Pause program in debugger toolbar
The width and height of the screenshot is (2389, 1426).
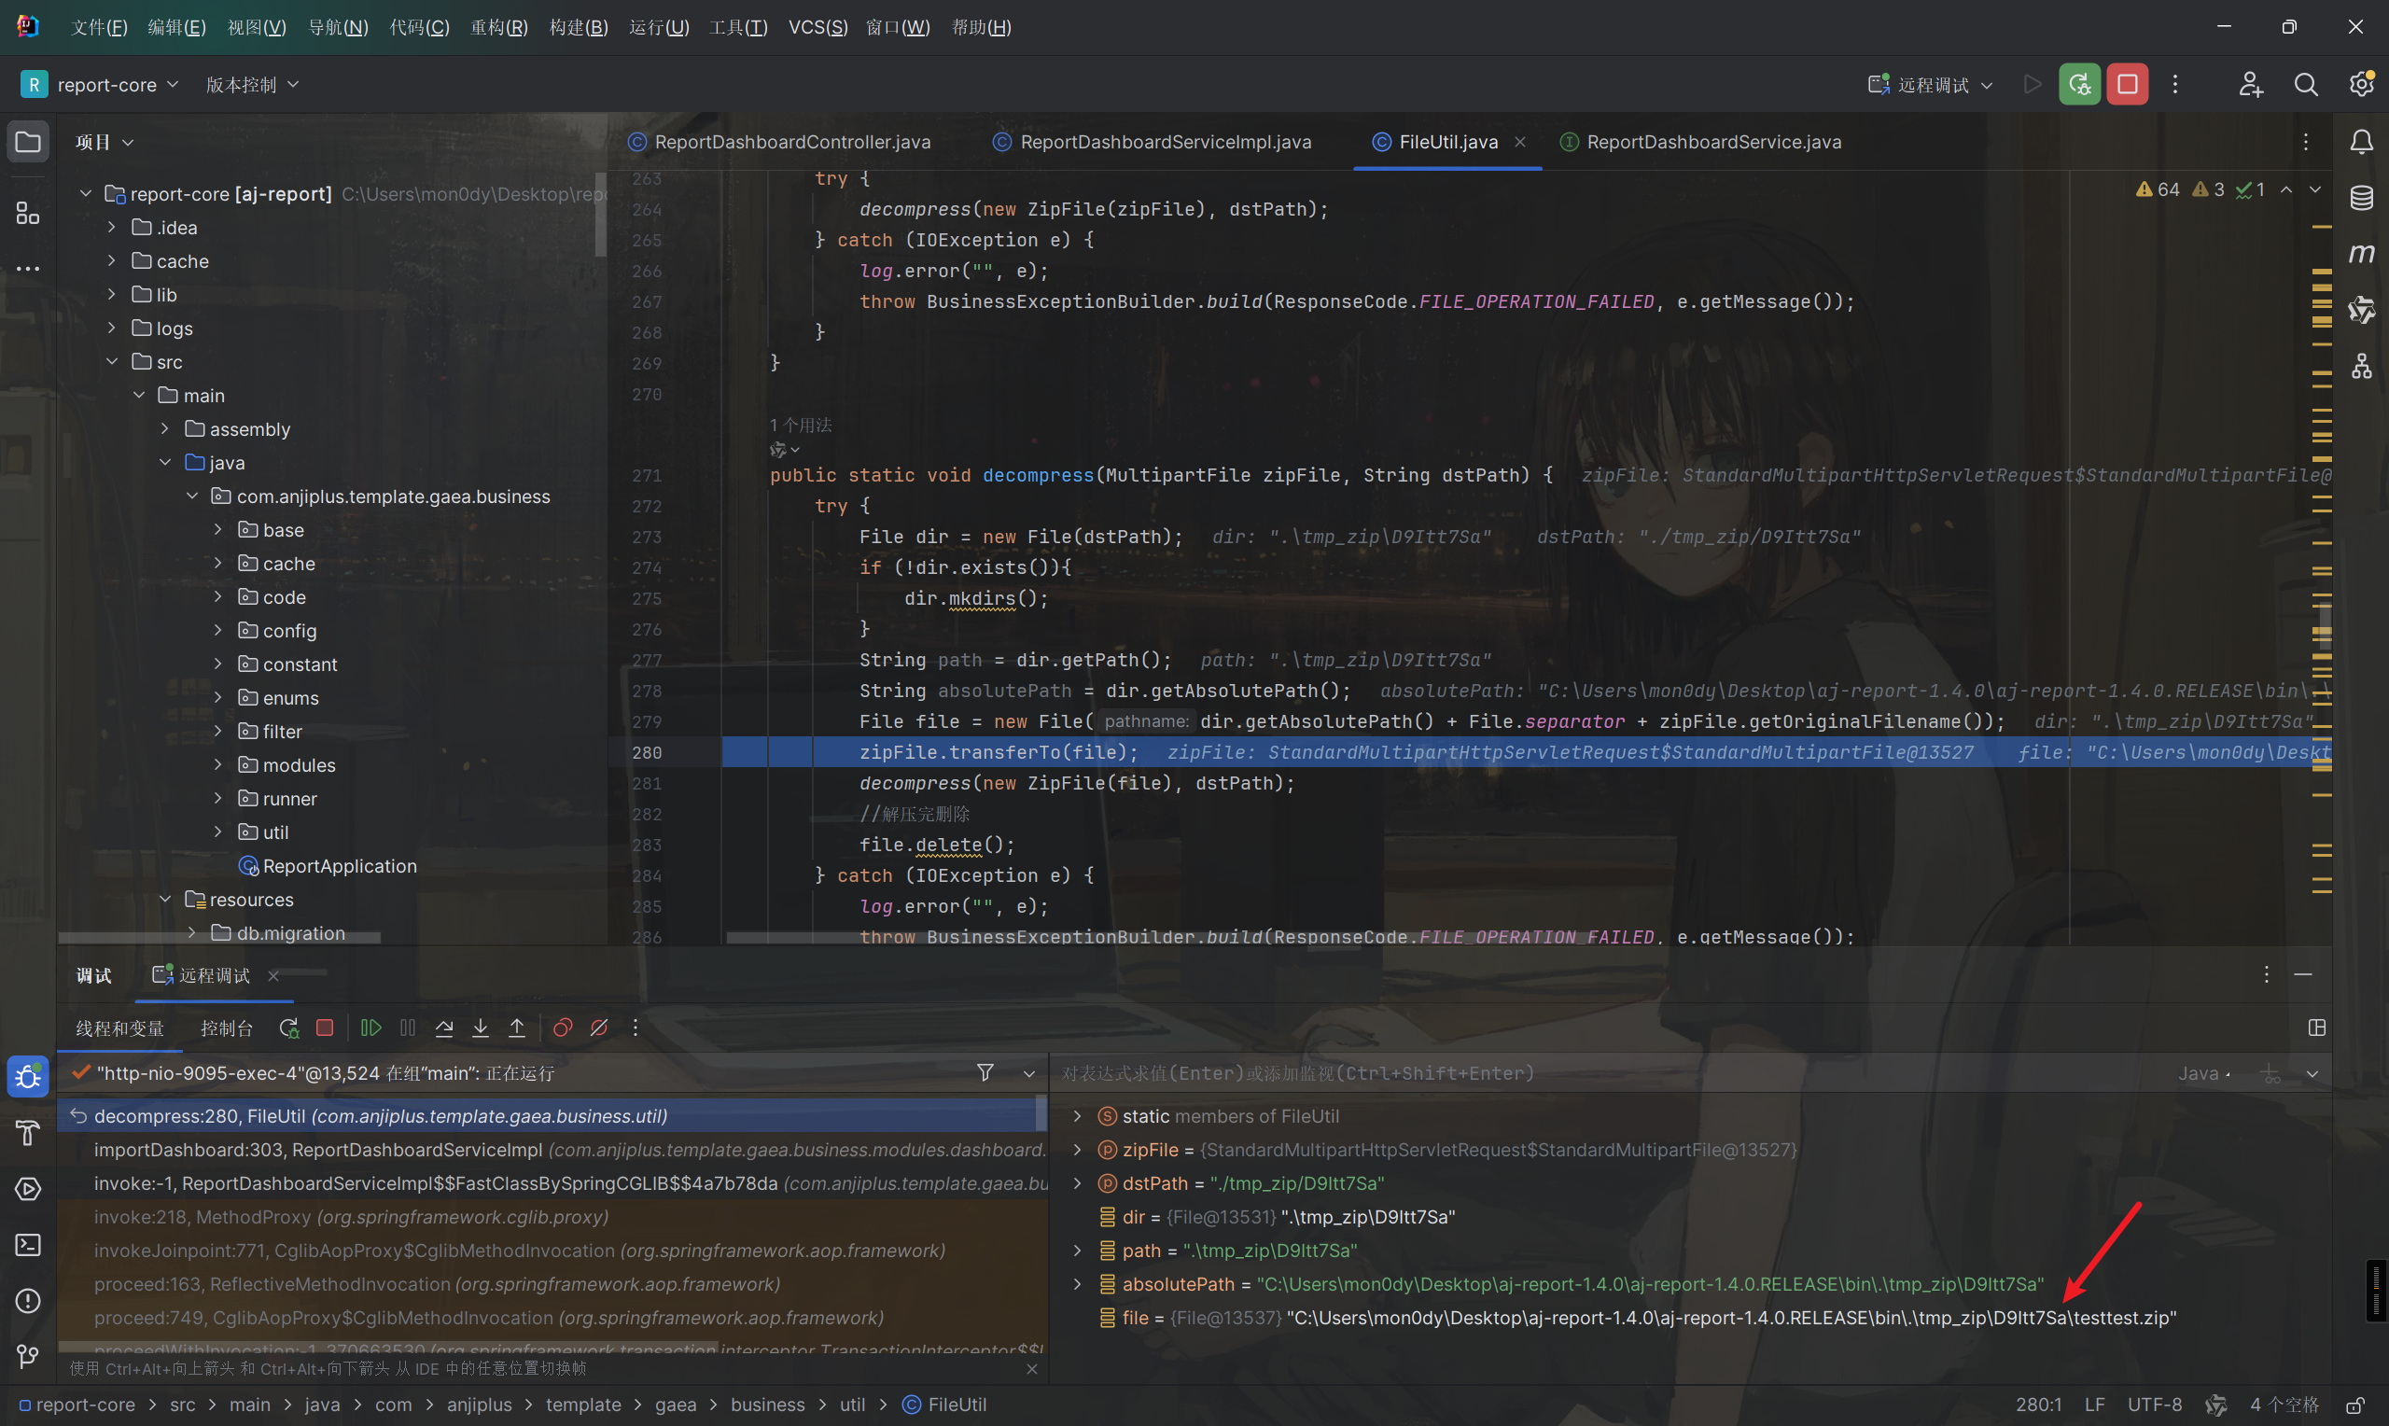[407, 1028]
